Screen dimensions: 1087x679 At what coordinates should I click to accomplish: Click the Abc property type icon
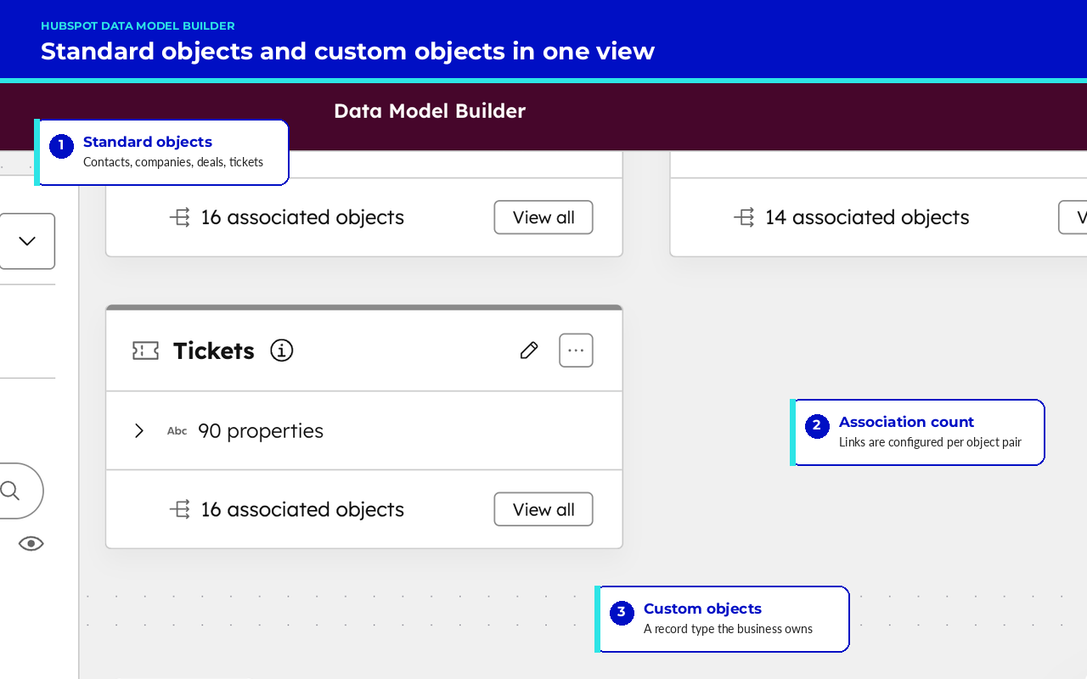pyautogui.click(x=177, y=431)
